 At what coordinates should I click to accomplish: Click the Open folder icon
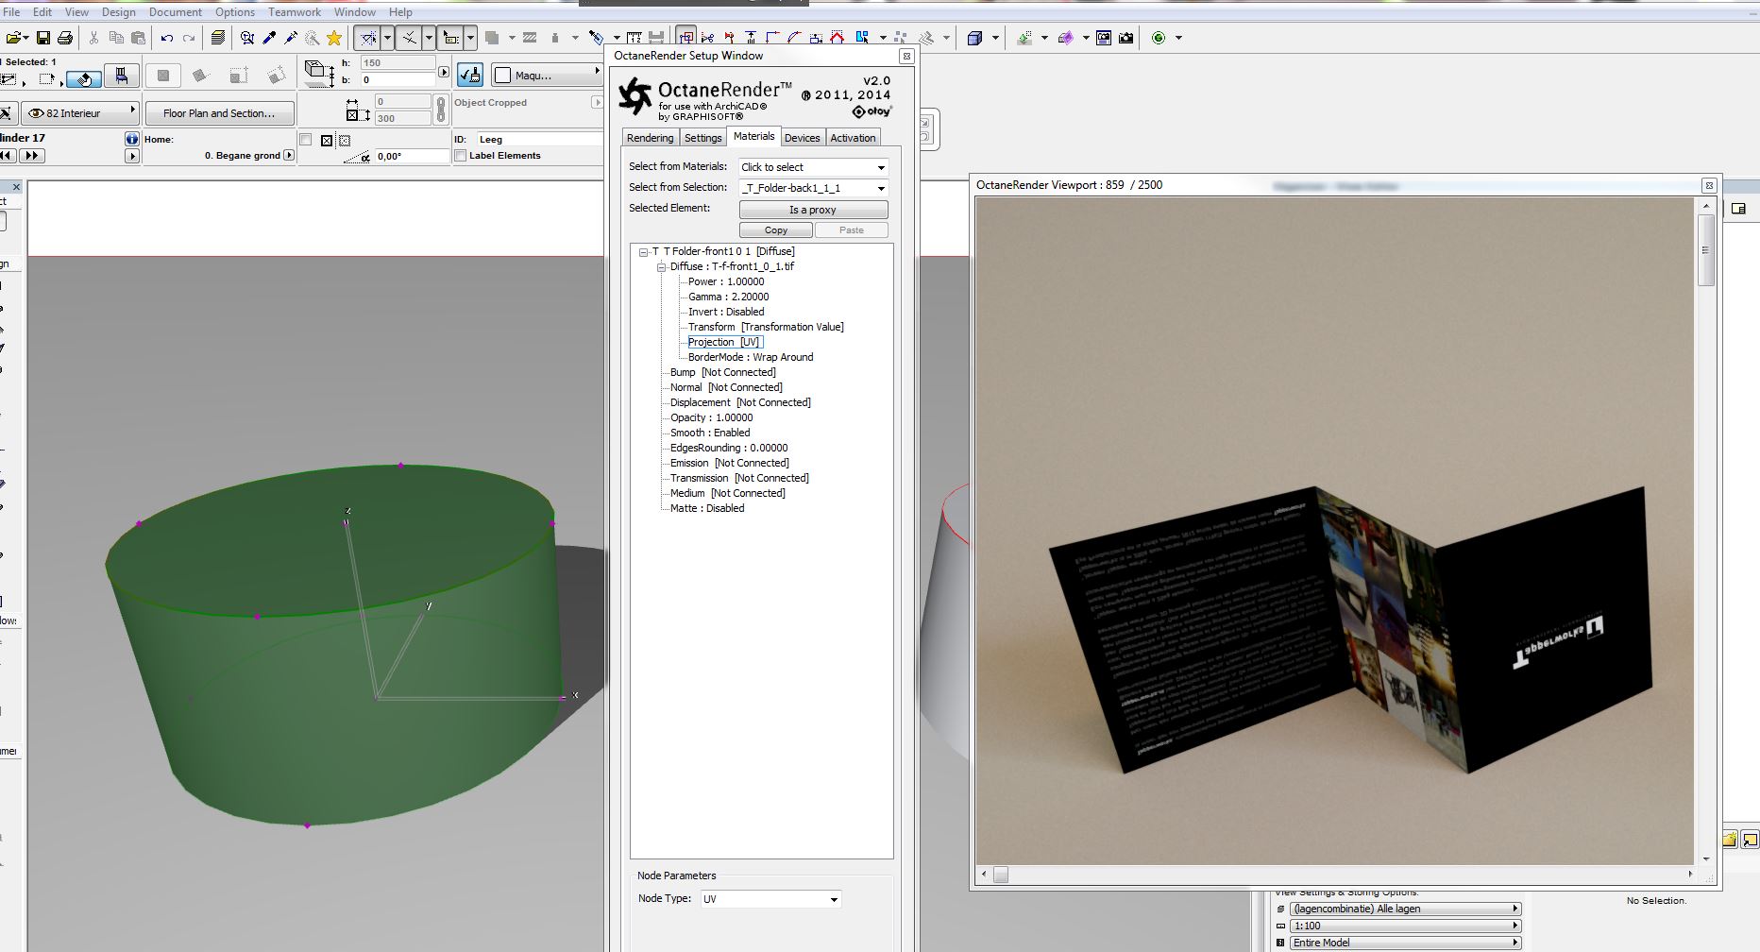(14, 38)
